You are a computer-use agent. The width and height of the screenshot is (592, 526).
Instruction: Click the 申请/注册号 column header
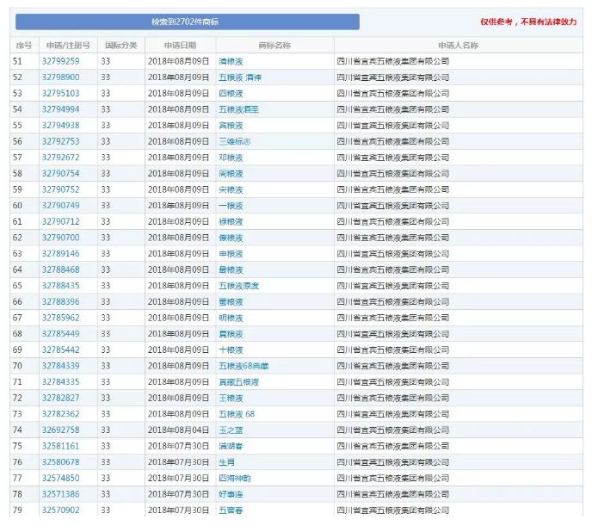tap(68, 46)
